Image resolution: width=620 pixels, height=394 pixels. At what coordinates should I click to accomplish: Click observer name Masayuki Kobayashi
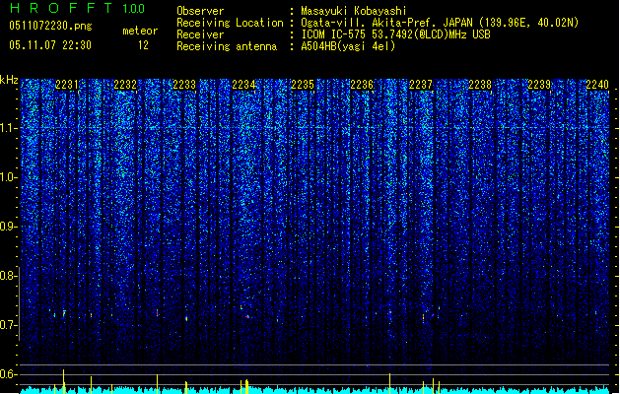354,11
